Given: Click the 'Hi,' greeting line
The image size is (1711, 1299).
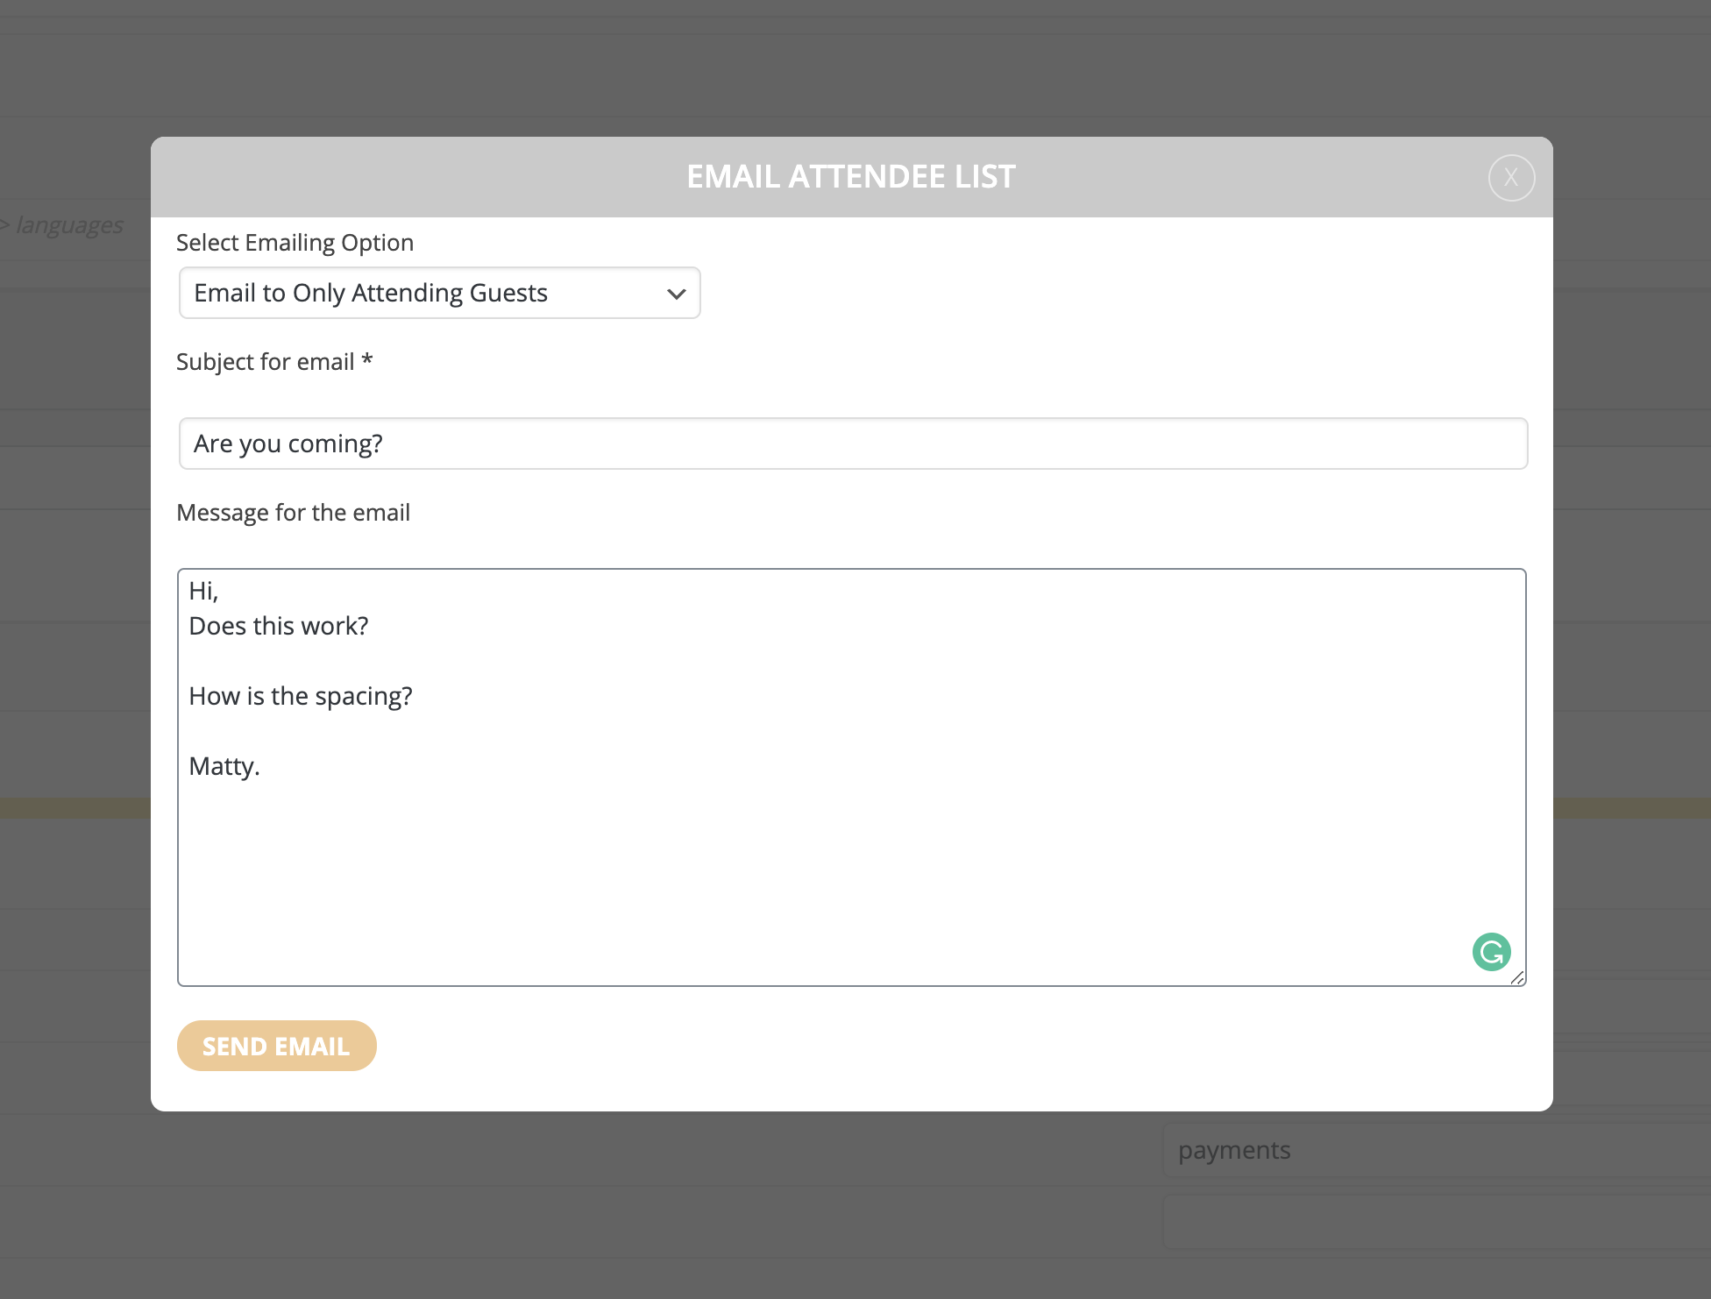Looking at the screenshot, I should [x=203, y=591].
